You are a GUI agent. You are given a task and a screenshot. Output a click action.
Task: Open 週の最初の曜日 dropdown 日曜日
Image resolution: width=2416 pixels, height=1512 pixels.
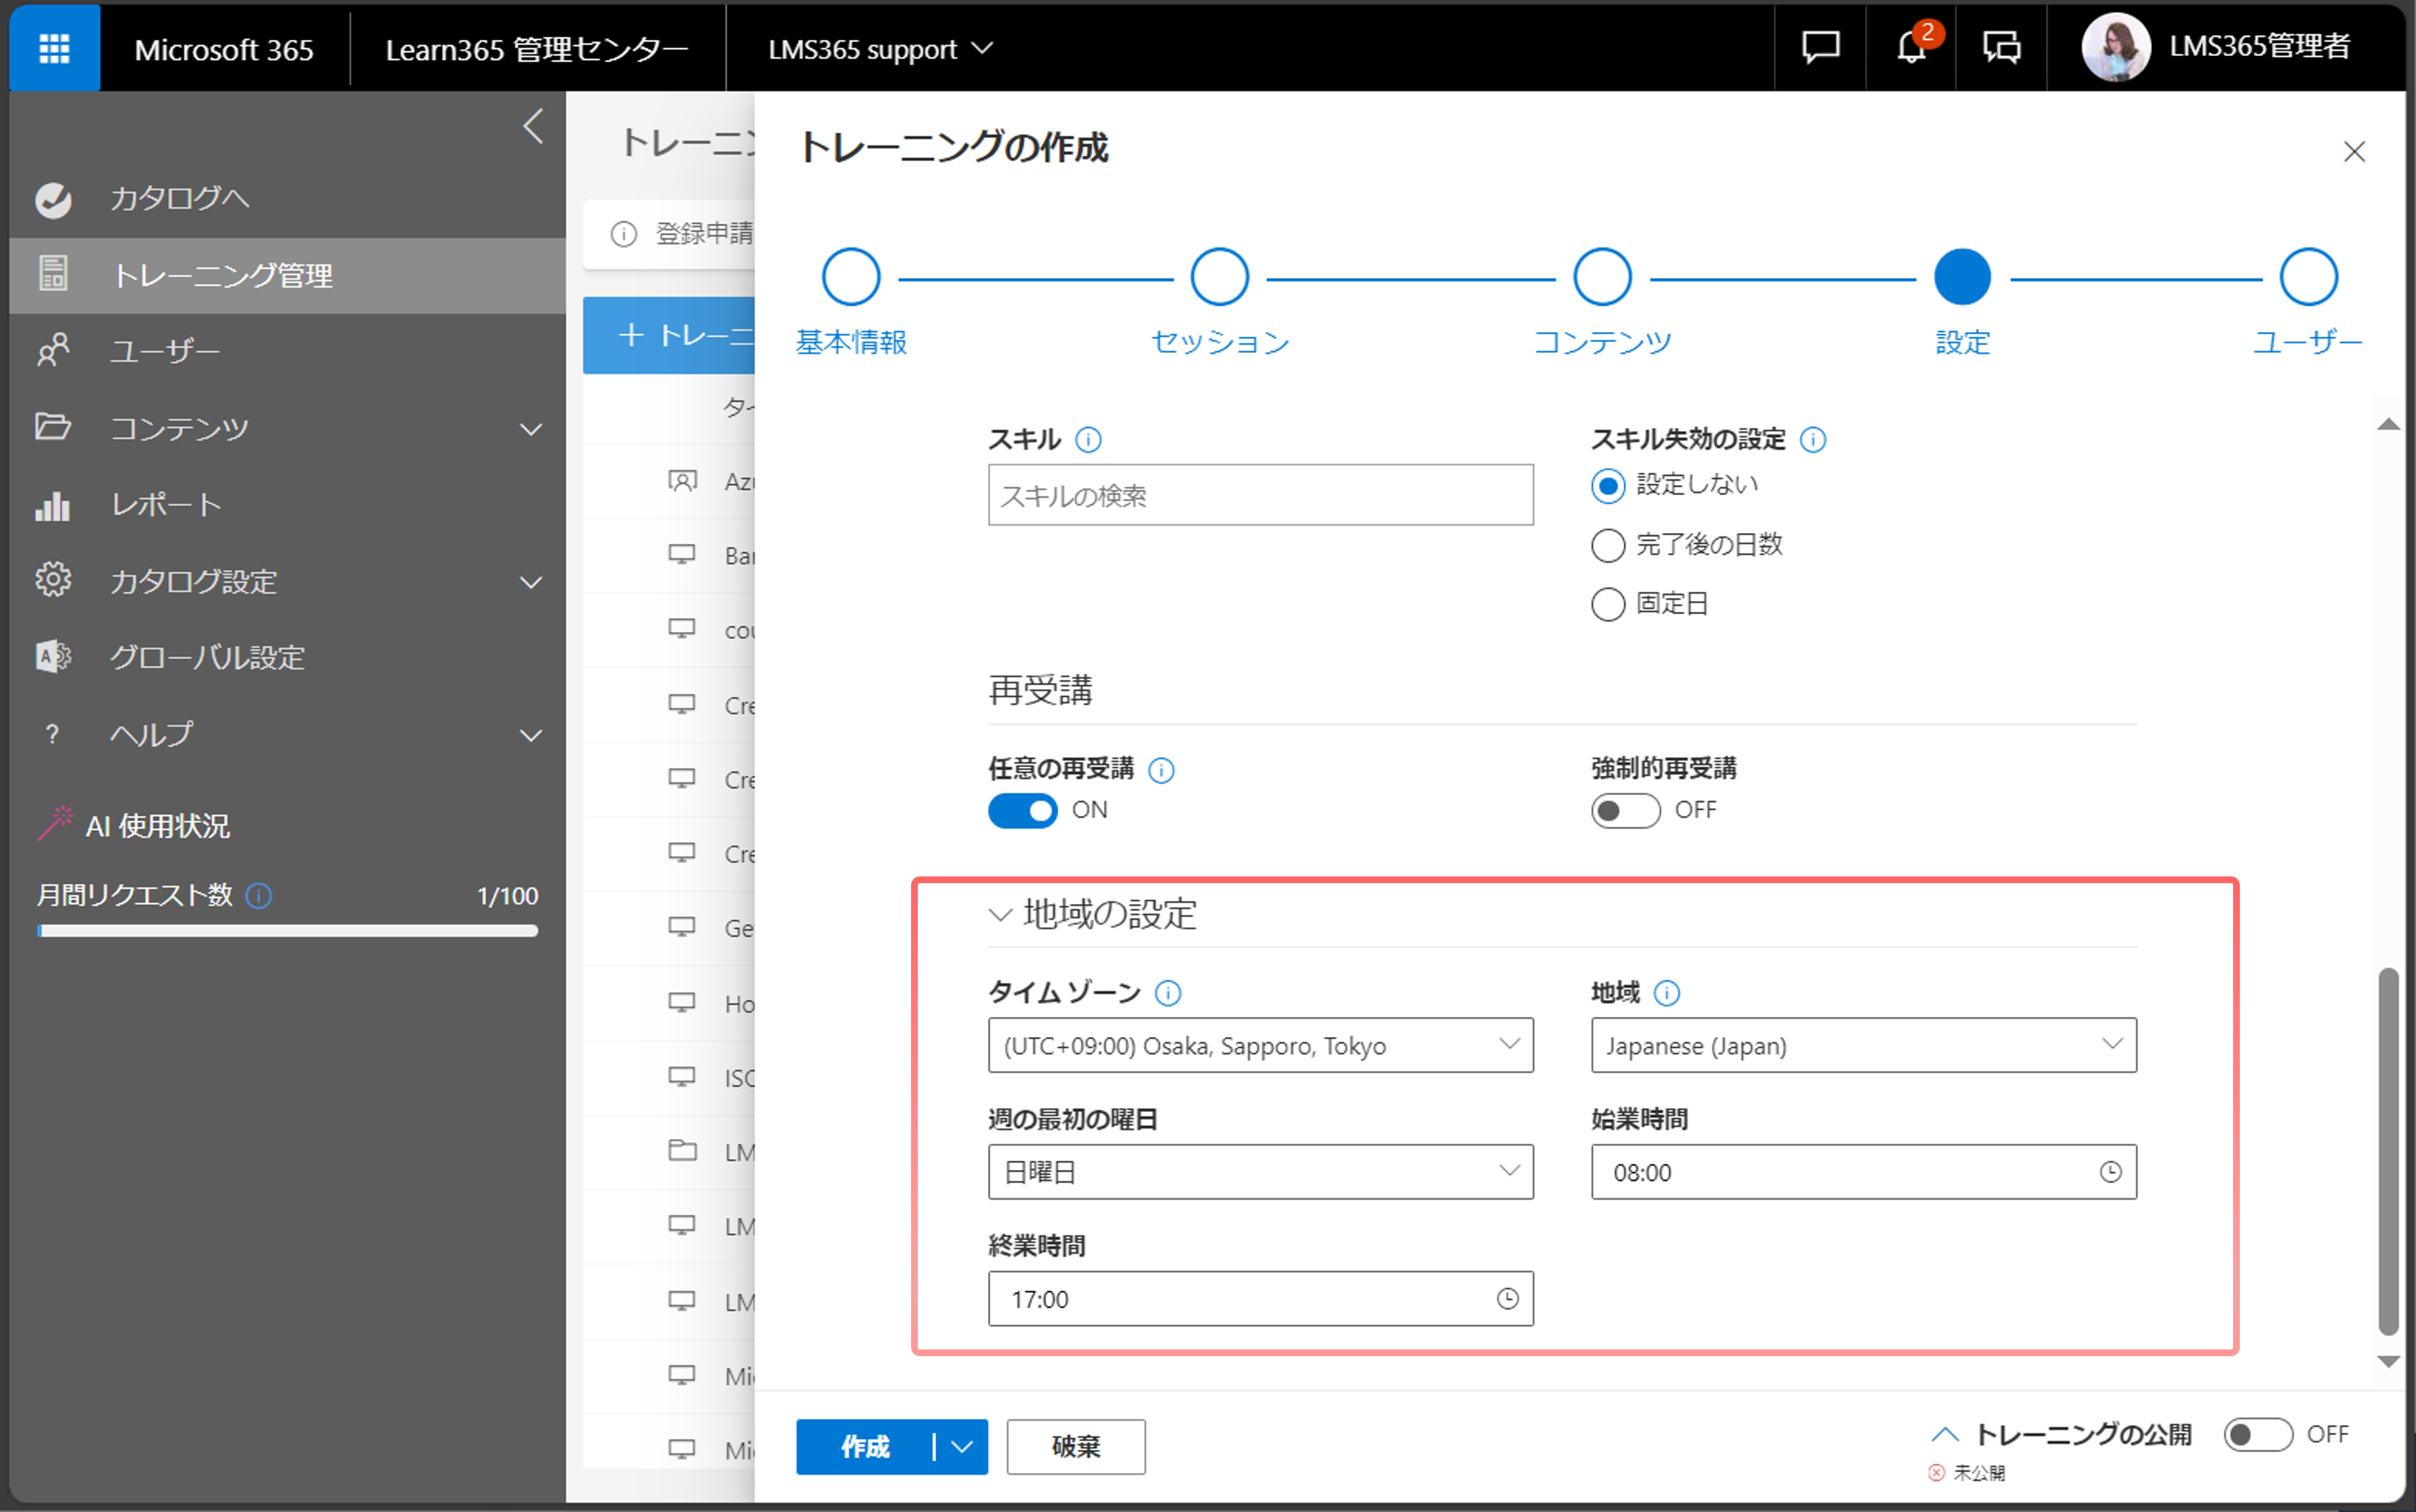pos(1260,1172)
